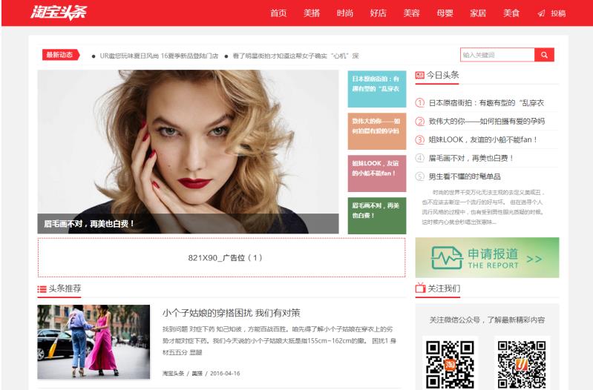Screen dimensions: 593x390
Task: Open headline 日本原宿街拍：有趣有型的乱穿衣
Action: tap(486, 103)
